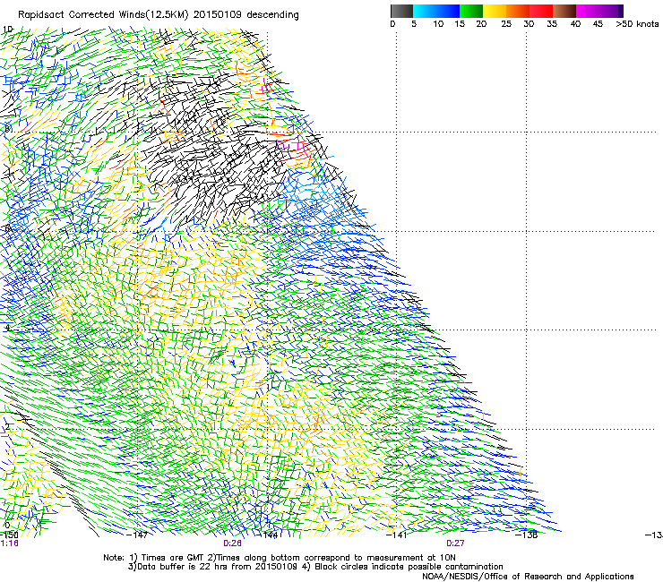Click the NOAA/NESDIS credit text
The width and height of the screenshot is (663, 582).
(528, 577)
